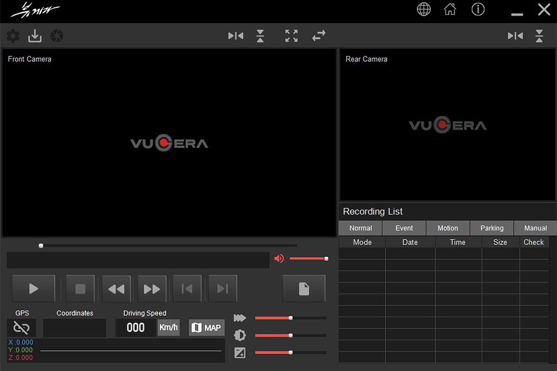The width and height of the screenshot is (557, 371).
Task: Adjust the volume slider handle
Action: [x=326, y=259]
